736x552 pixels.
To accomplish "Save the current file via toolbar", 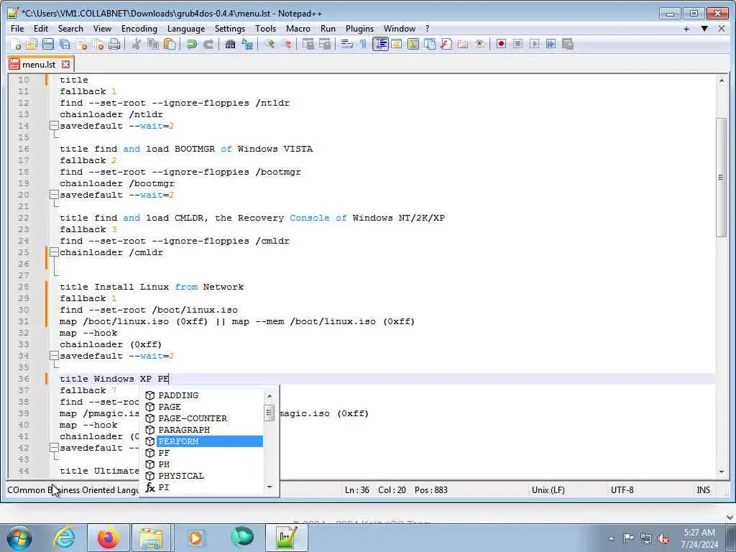I will click(x=48, y=44).
